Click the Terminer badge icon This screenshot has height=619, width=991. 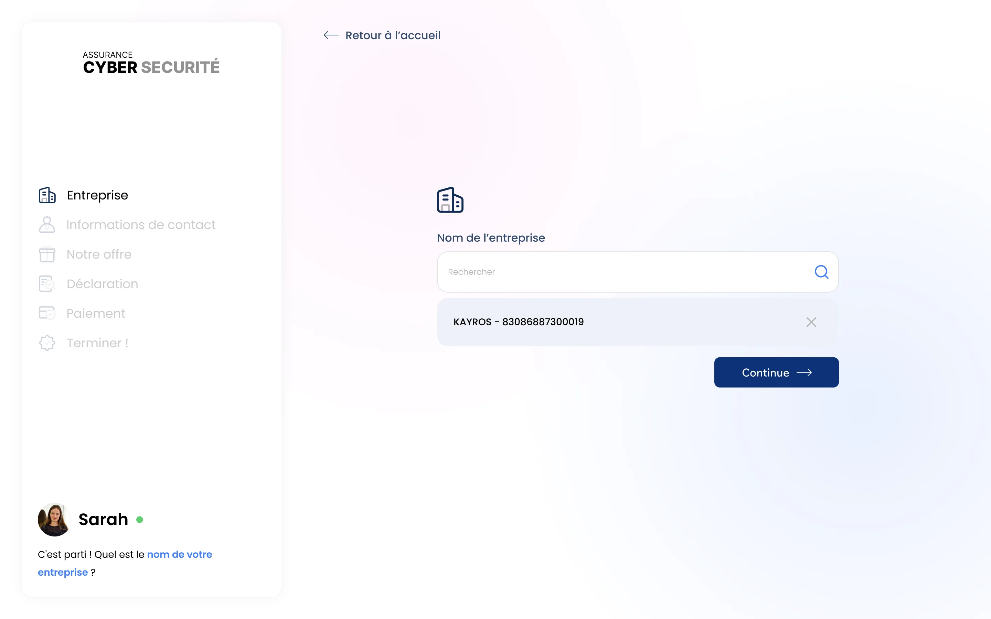click(47, 343)
